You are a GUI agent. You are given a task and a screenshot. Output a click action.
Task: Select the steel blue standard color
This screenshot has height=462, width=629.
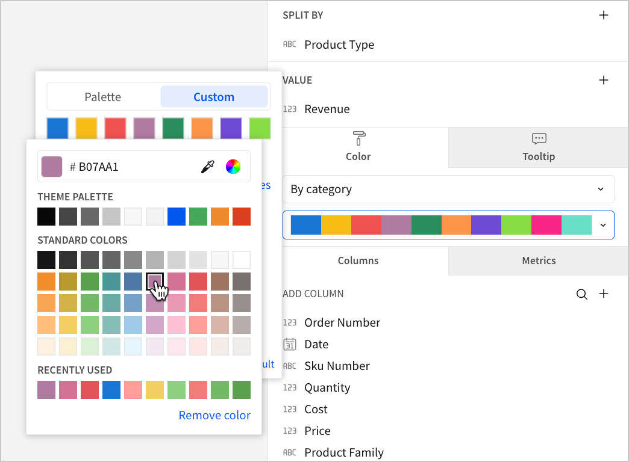pos(133,282)
